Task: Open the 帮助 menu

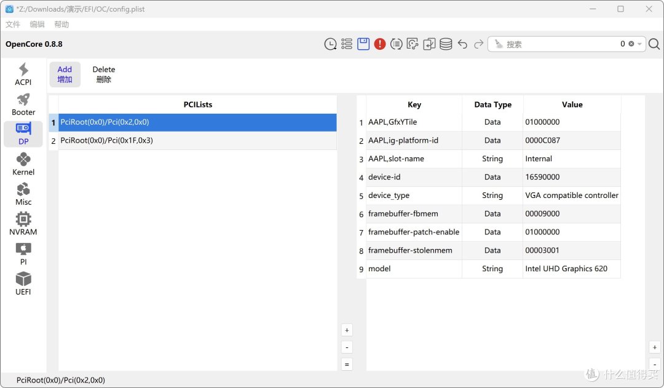Action: (x=61, y=25)
